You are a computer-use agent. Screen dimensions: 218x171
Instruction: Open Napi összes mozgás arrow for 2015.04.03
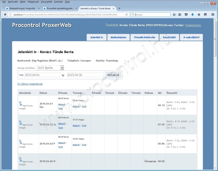[x=20, y=143]
